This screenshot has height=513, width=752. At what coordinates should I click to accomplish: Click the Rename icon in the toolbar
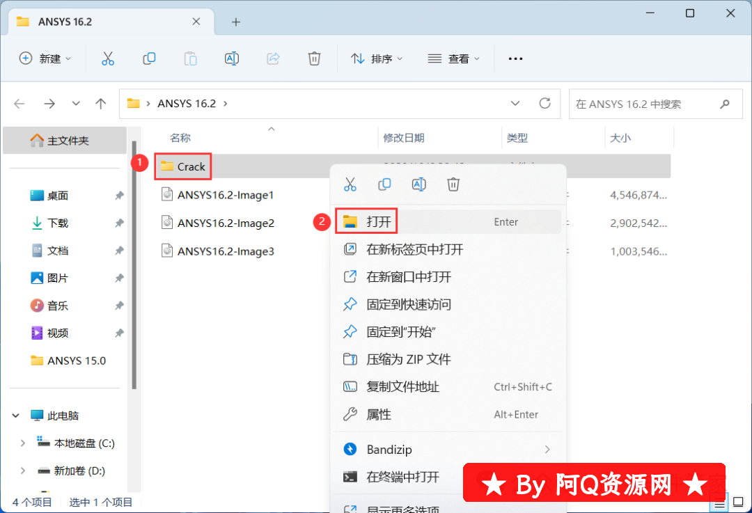pos(232,58)
